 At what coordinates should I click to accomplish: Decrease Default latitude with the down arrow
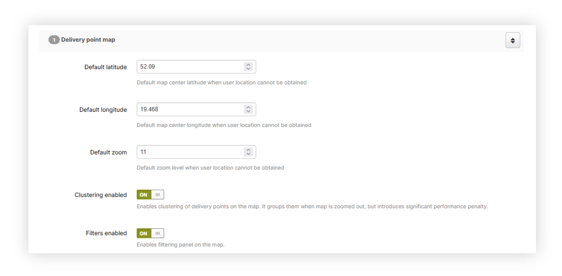[248, 69]
